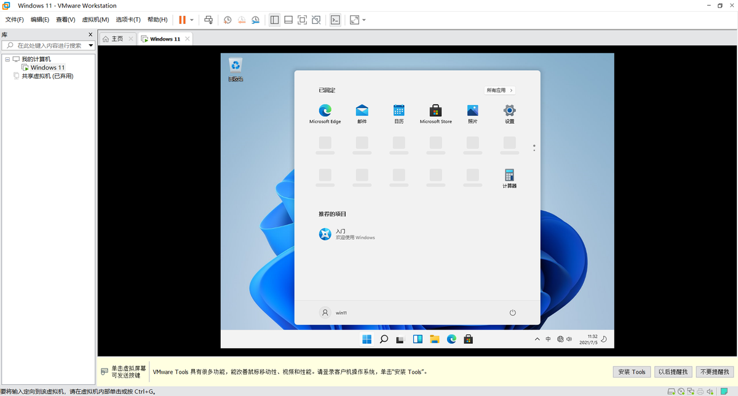Open the library search dropdown arrow
This screenshot has height=396, width=738.
coord(91,46)
